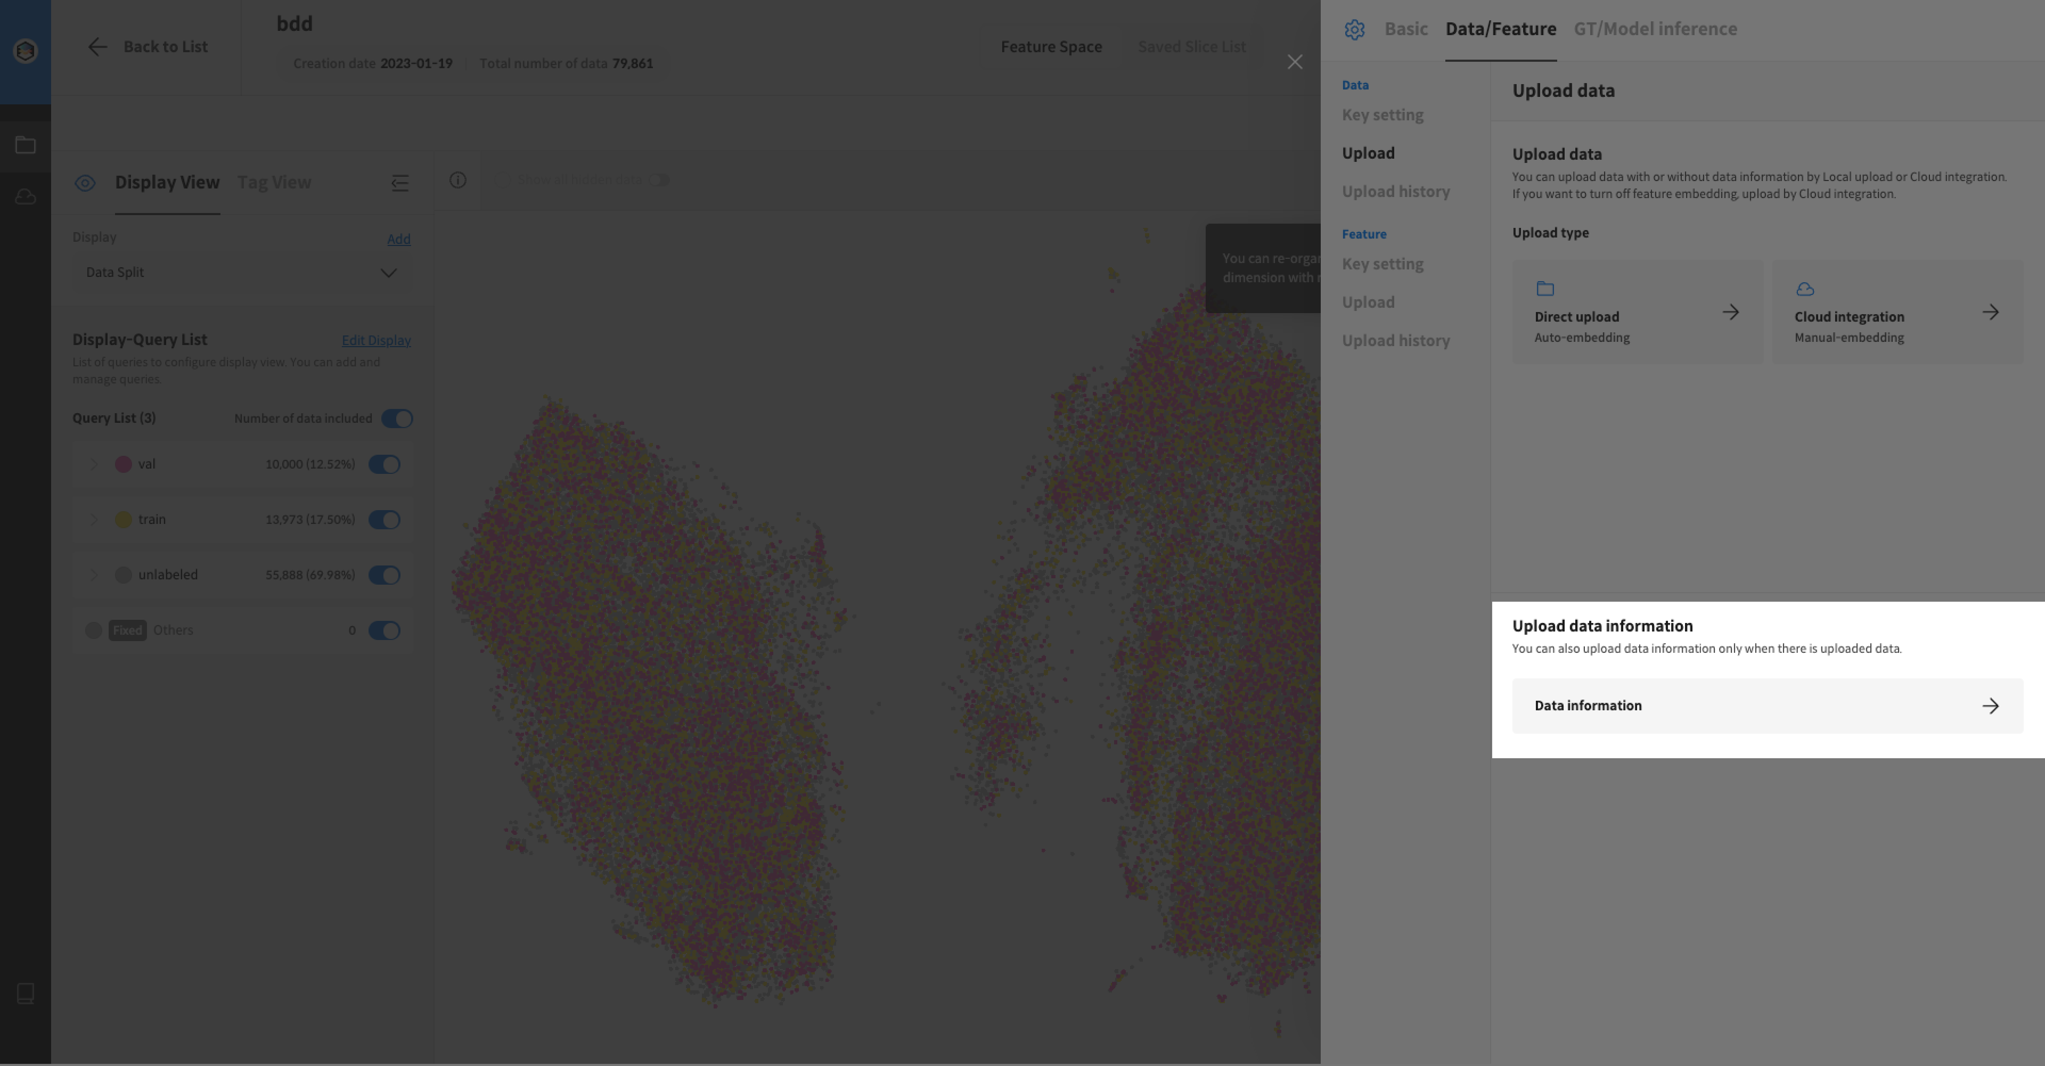This screenshot has height=1066, width=2045.
Task: Click the project name bdd
Action: pos(295,24)
